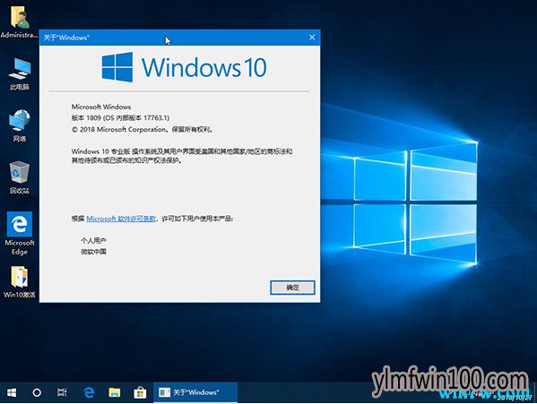The height and width of the screenshot is (404, 537).
Task: Open the This PC (此电脑) desktop icon
Action: (x=20, y=73)
